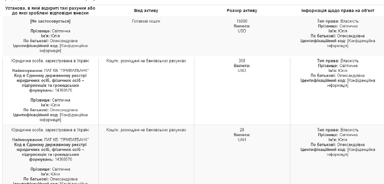Click the 'Вид активу' column header
Viewport: 384px width, 184px height.
coord(146,11)
